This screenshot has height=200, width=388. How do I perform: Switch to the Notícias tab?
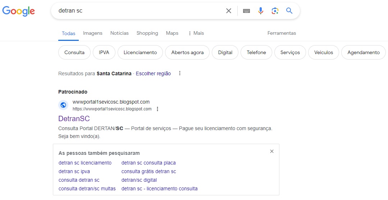point(119,33)
